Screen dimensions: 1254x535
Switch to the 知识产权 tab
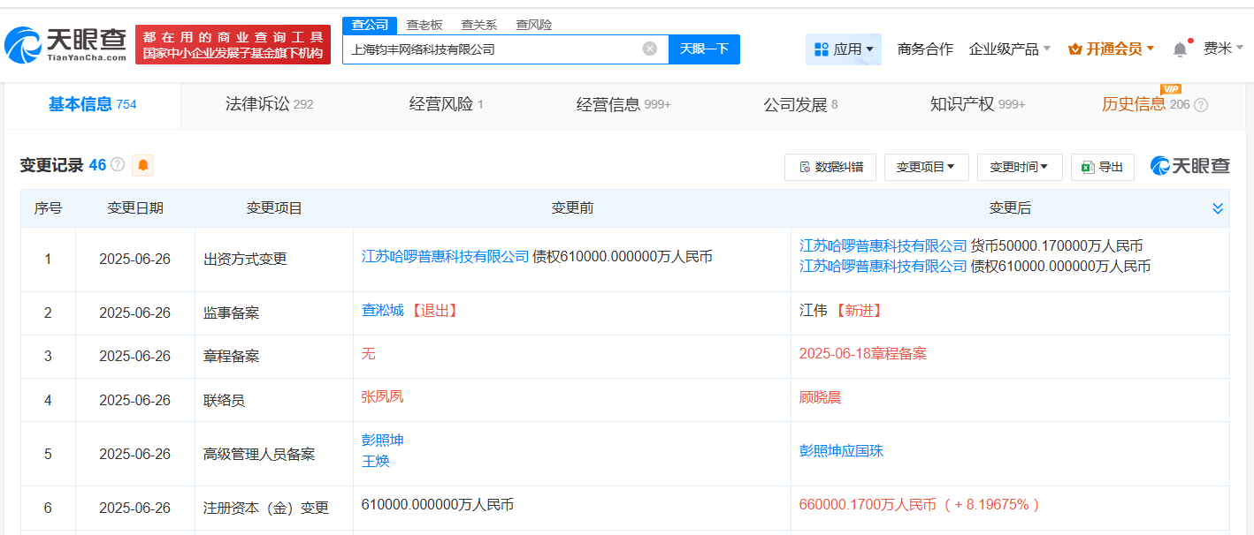(x=976, y=104)
